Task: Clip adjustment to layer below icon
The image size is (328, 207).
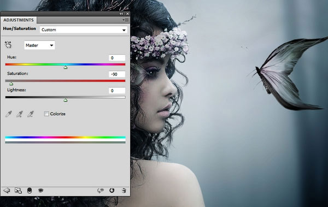Action: [x=30, y=191]
